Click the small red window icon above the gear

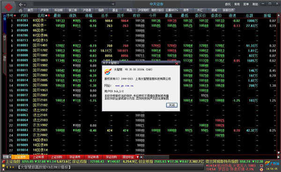[x=262, y=165]
